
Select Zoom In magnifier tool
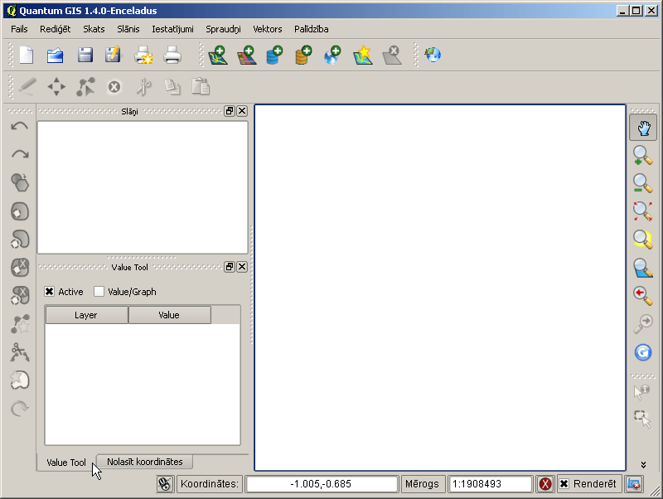tap(643, 156)
